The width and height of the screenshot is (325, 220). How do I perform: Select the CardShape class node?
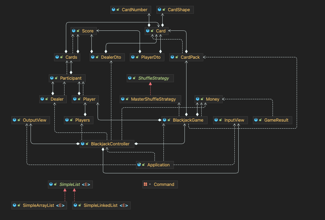[x=175, y=10]
